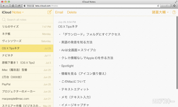
Task: Click the line 情報を見る（アイコン張り替え）
Action: (83, 74)
